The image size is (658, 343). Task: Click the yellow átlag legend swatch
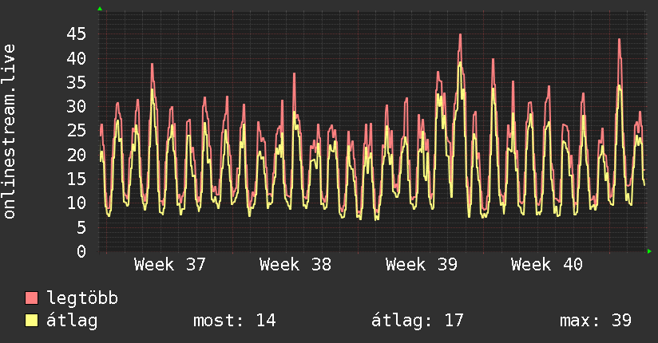tap(31, 321)
